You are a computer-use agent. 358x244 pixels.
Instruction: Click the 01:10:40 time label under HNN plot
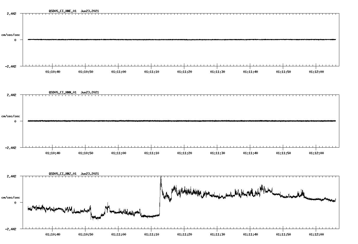coord(53,153)
